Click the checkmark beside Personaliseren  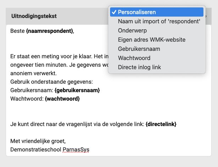[x=114, y=12]
